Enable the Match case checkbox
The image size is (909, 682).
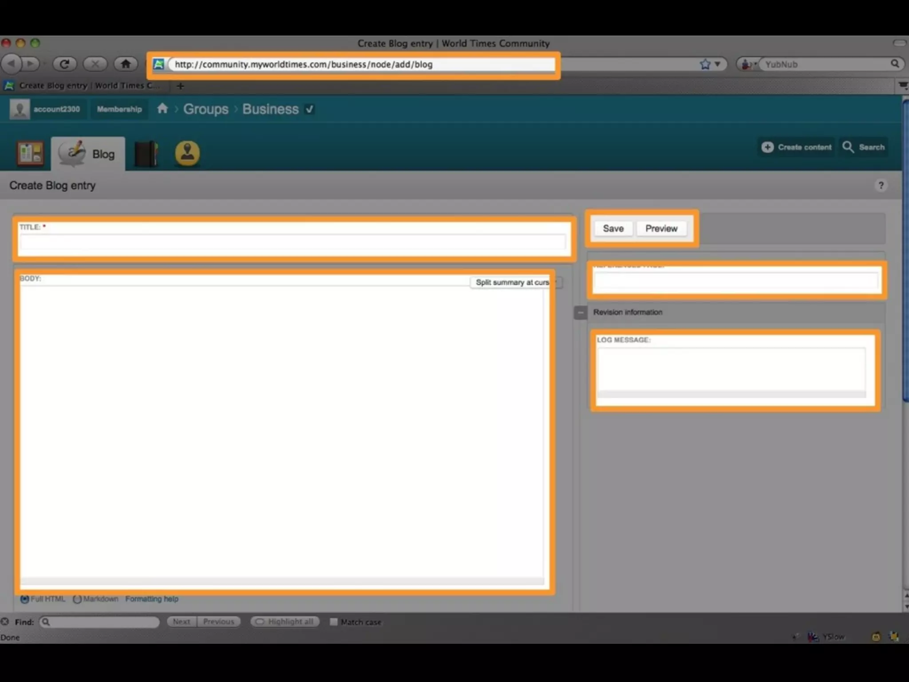click(x=333, y=622)
